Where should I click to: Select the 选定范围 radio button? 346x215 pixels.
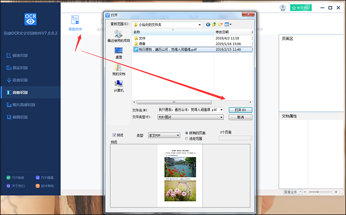187,138
